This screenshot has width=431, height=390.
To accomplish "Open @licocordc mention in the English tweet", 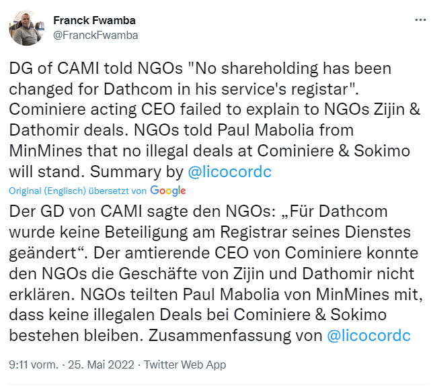I will (231, 171).
